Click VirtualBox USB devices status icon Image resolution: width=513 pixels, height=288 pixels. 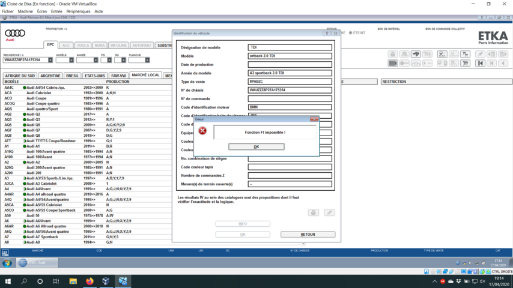pyautogui.click(x=452, y=271)
